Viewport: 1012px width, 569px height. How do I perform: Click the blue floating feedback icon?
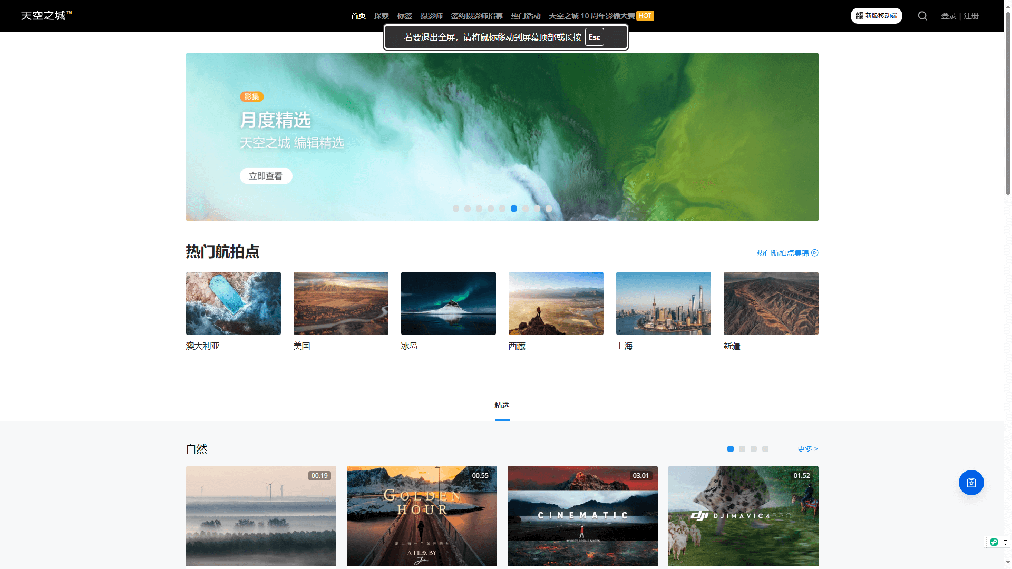click(971, 483)
